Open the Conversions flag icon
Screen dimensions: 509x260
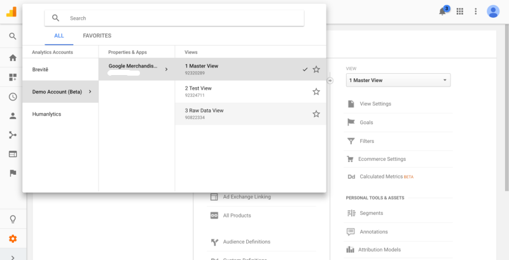[x=13, y=172]
